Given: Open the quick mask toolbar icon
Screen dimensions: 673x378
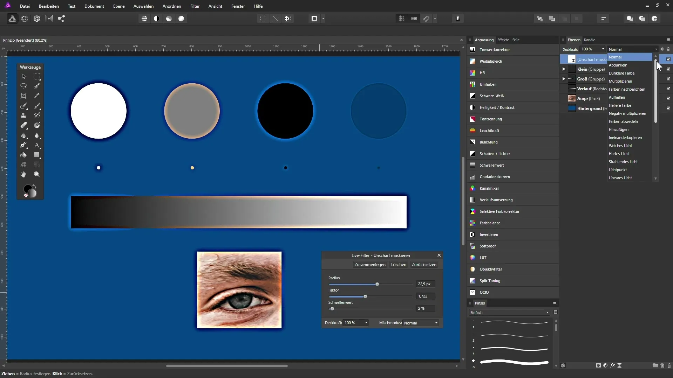Looking at the screenshot, I should (x=314, y=19).
